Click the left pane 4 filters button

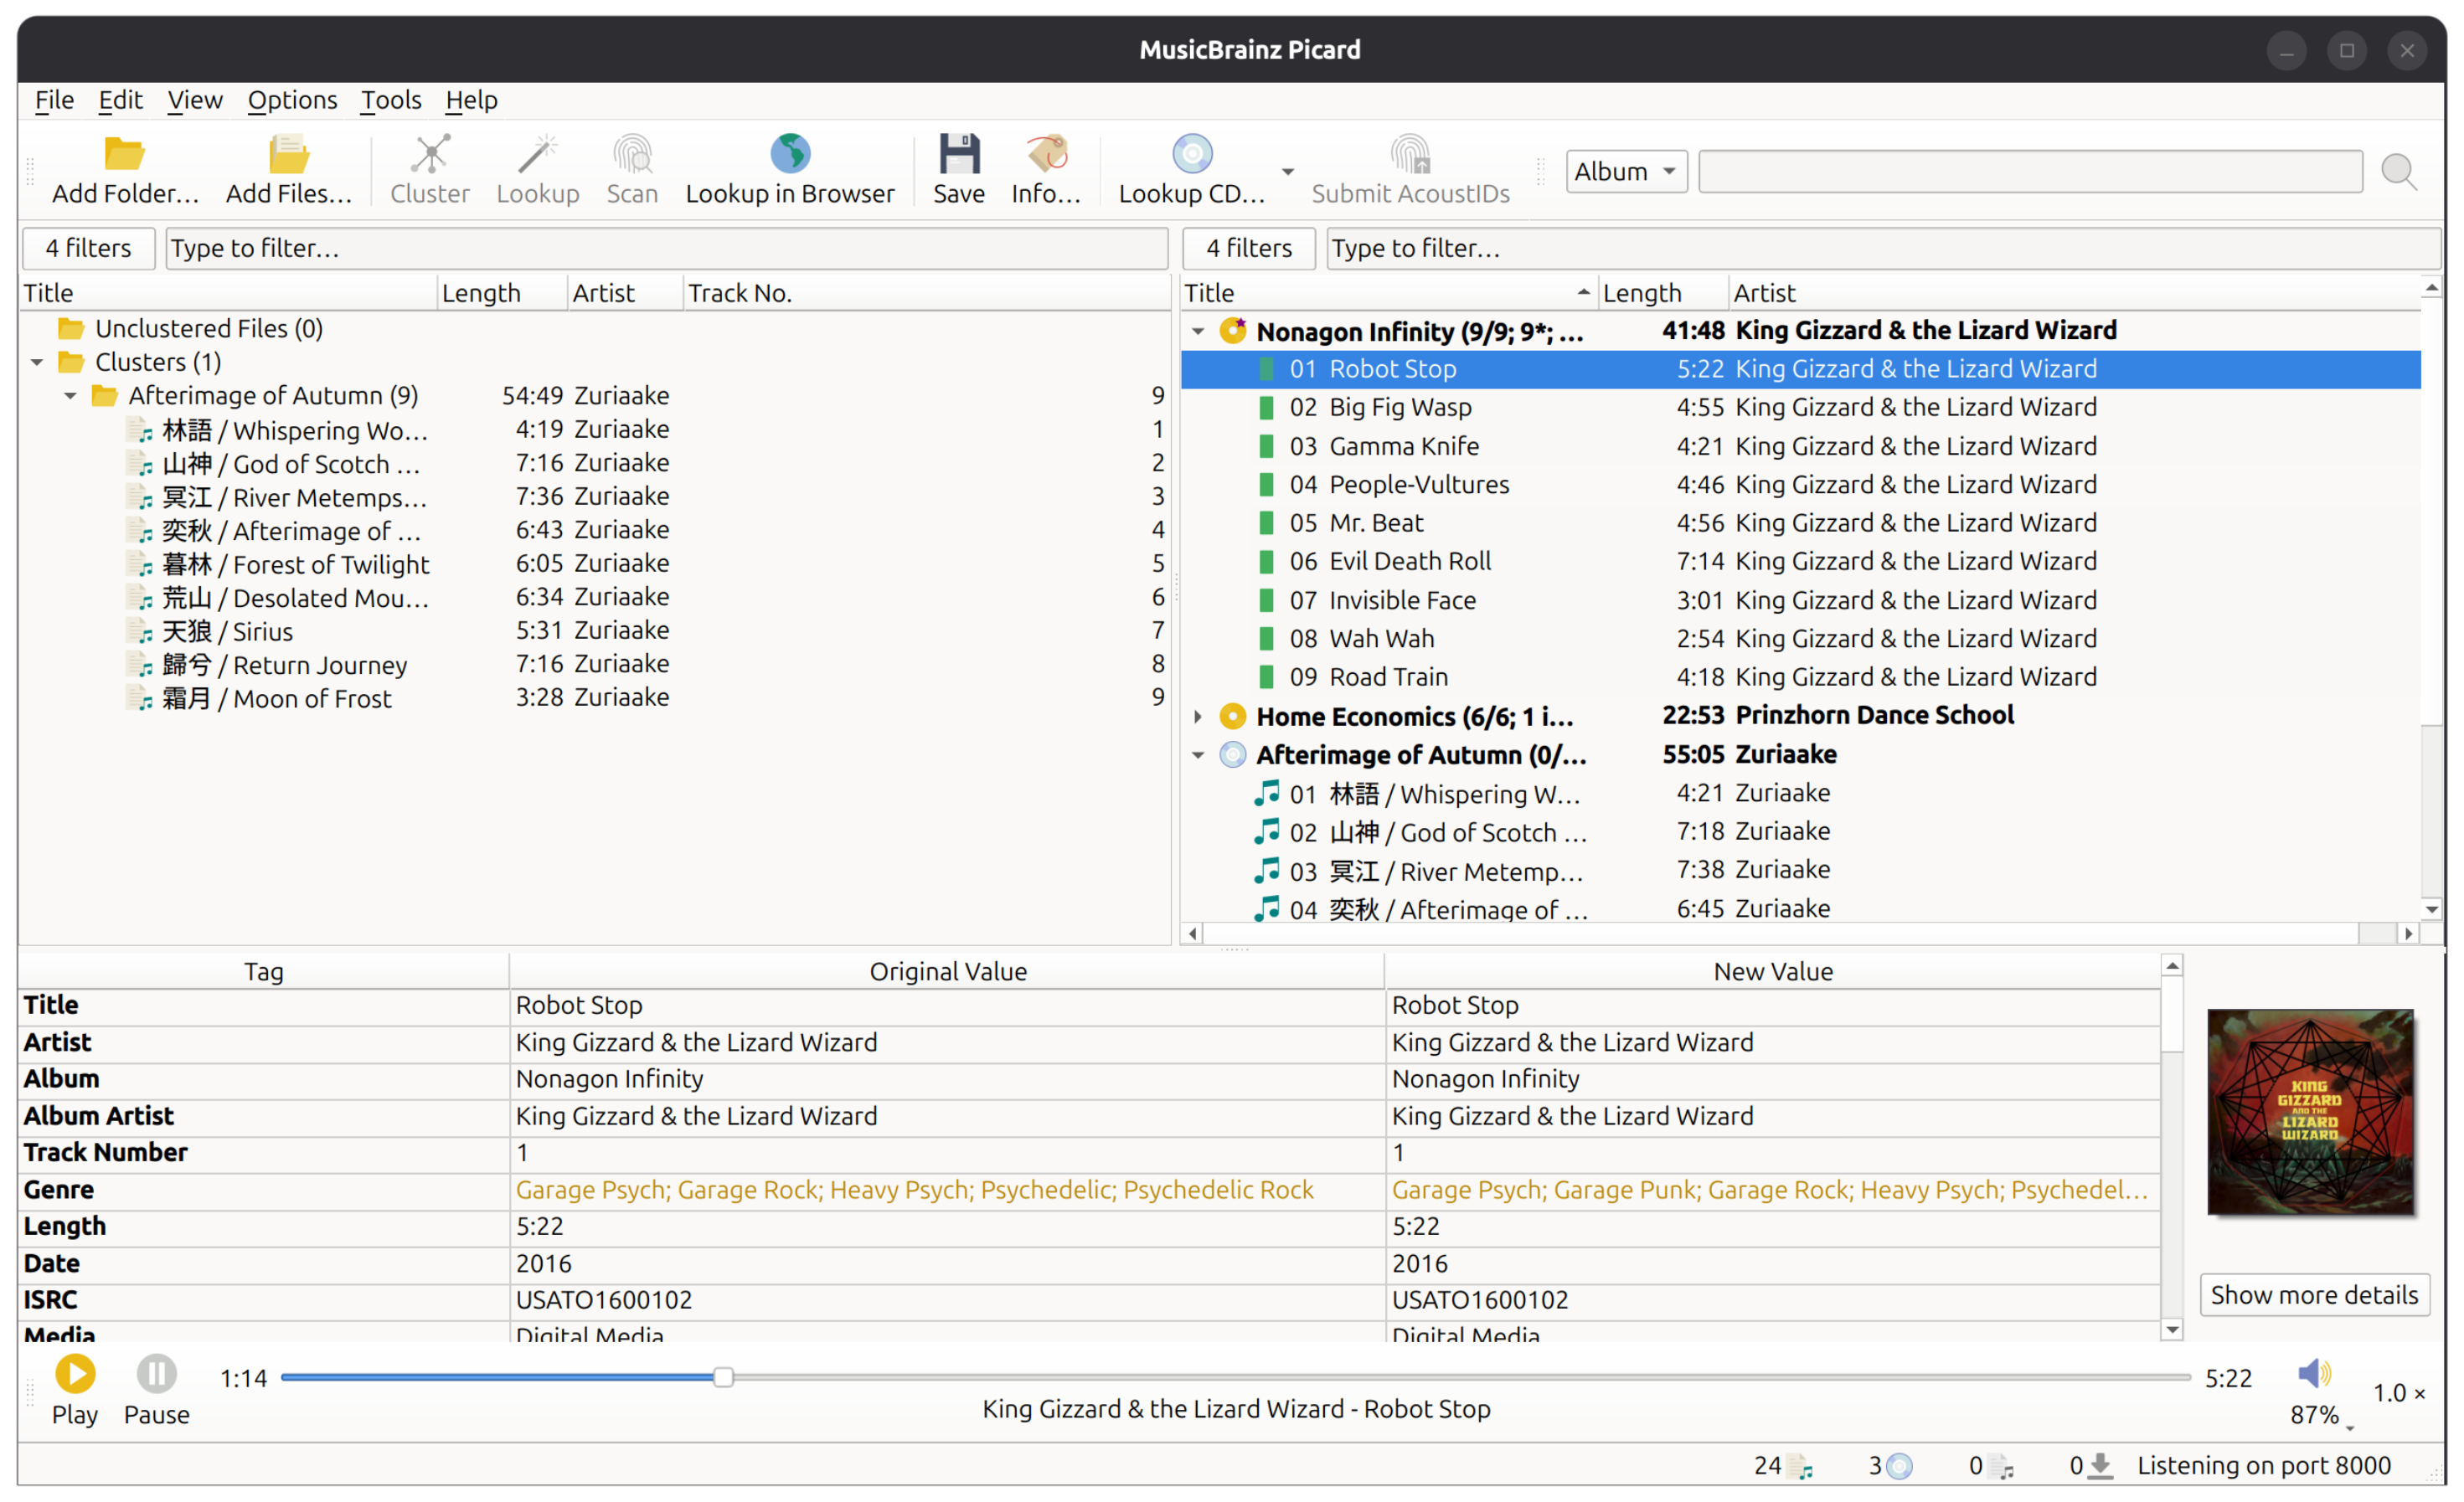[88, 248]
